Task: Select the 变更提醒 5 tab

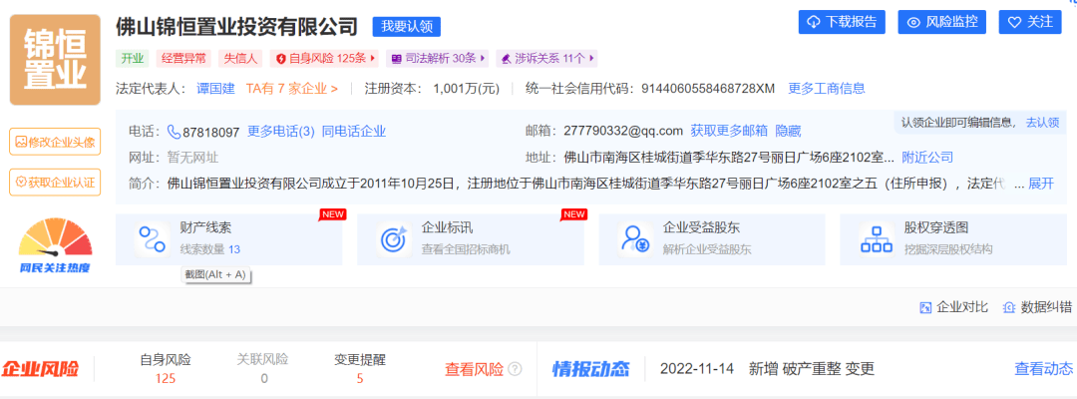Action: tap(360, 368)
